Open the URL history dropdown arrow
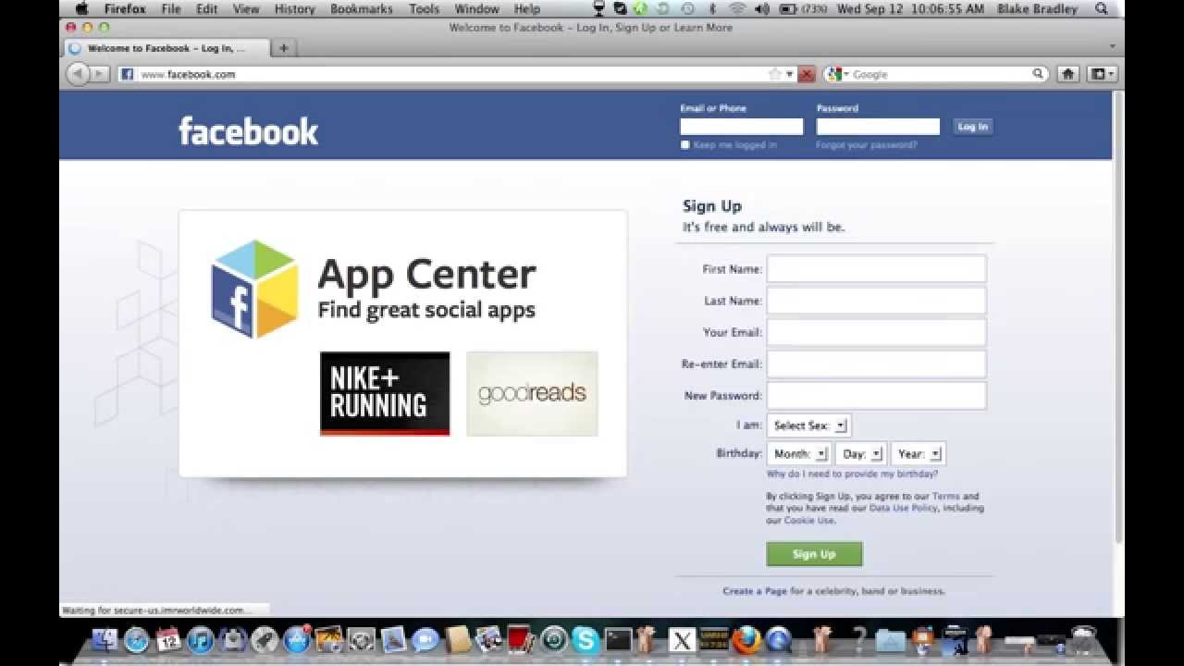This screenshot has height=666, width=1184. (790, 74)
